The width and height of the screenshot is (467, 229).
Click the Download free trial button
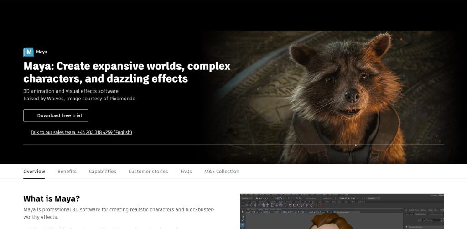click(56, 115)
